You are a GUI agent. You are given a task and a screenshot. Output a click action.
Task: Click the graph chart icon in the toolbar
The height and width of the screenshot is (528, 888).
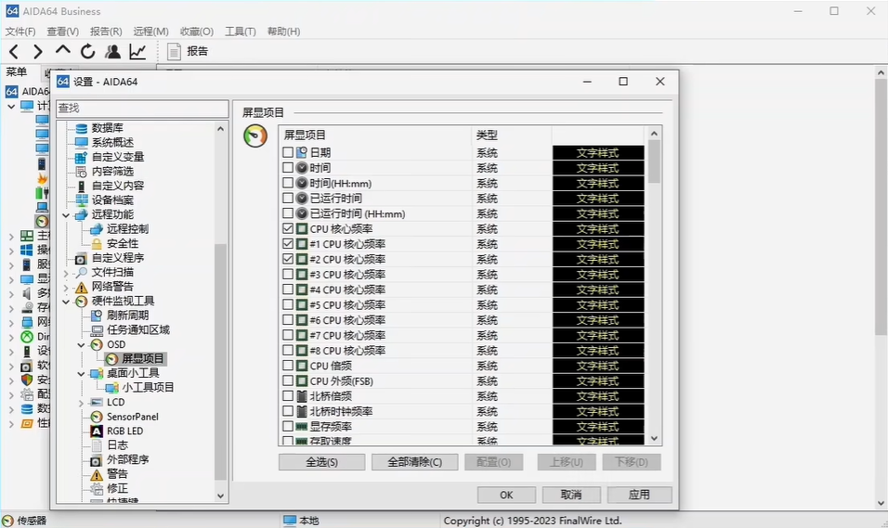click(137, 52)
